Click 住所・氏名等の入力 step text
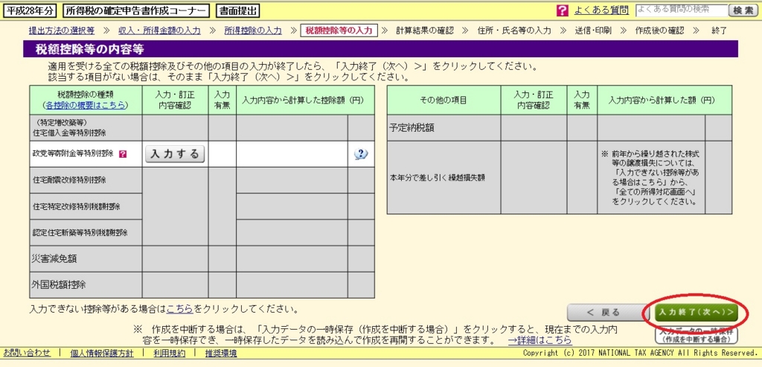 (515, 31)
